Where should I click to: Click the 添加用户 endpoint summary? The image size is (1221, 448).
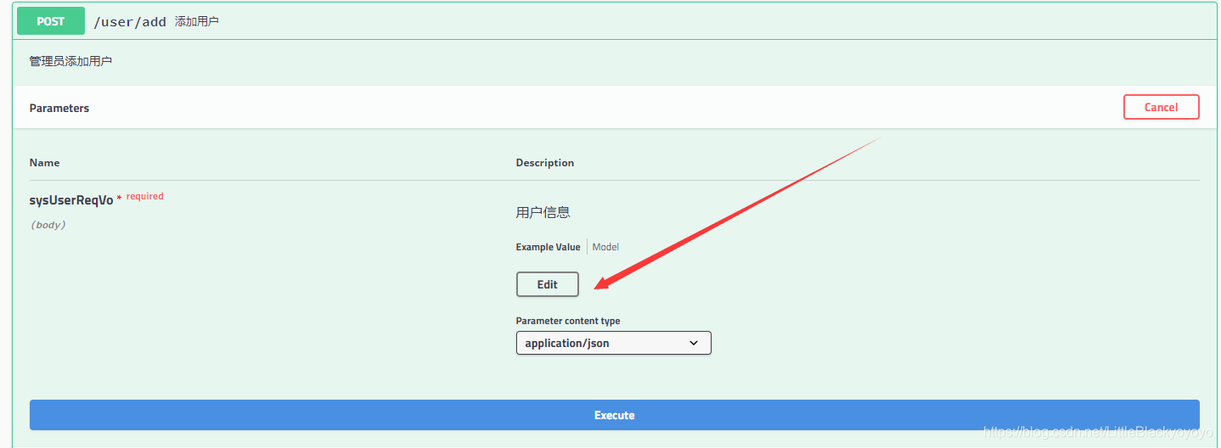(x=197, y=21)
